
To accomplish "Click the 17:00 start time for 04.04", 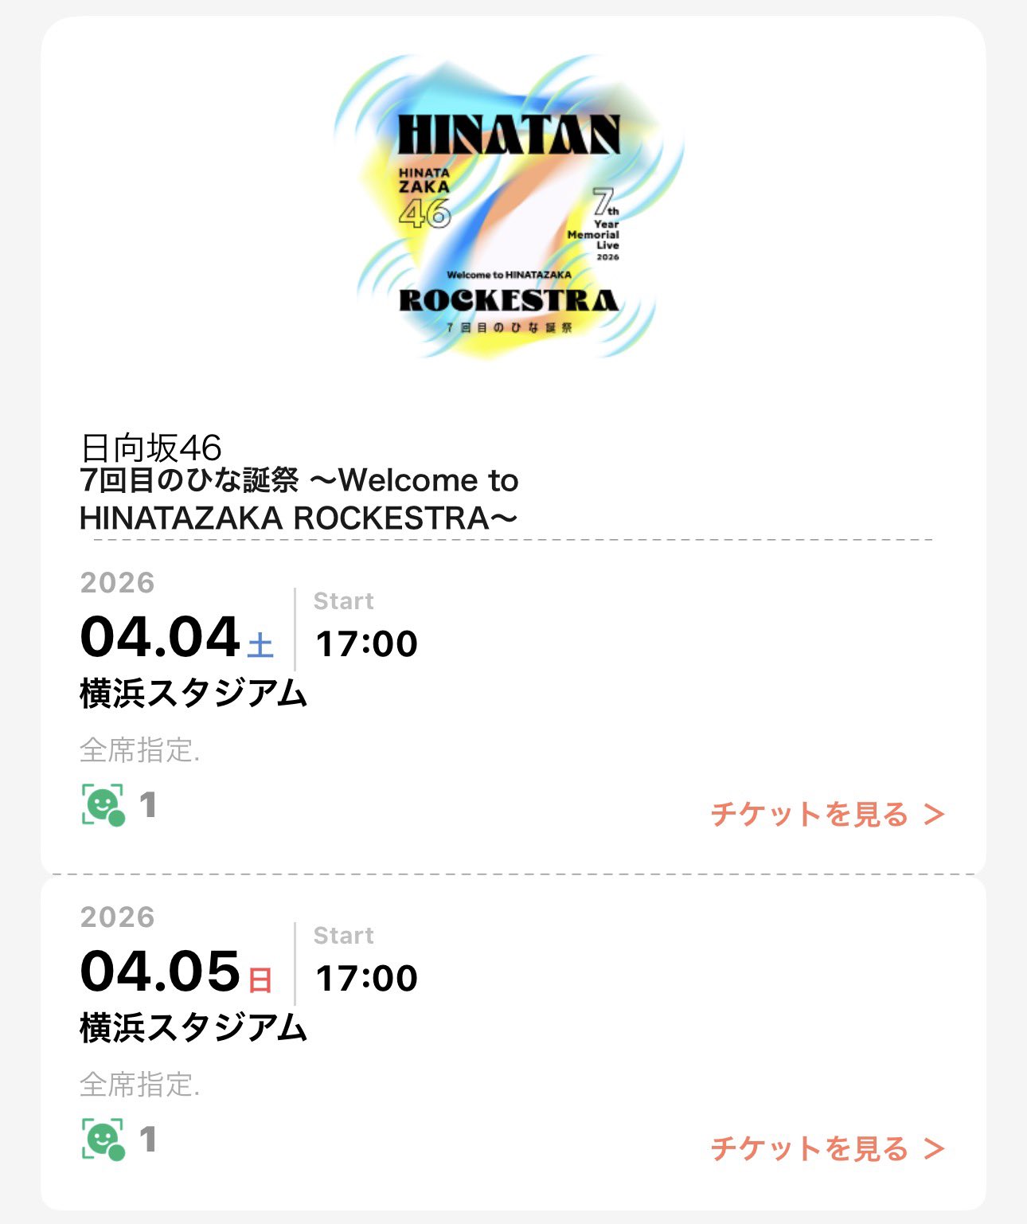I will 366,644.
